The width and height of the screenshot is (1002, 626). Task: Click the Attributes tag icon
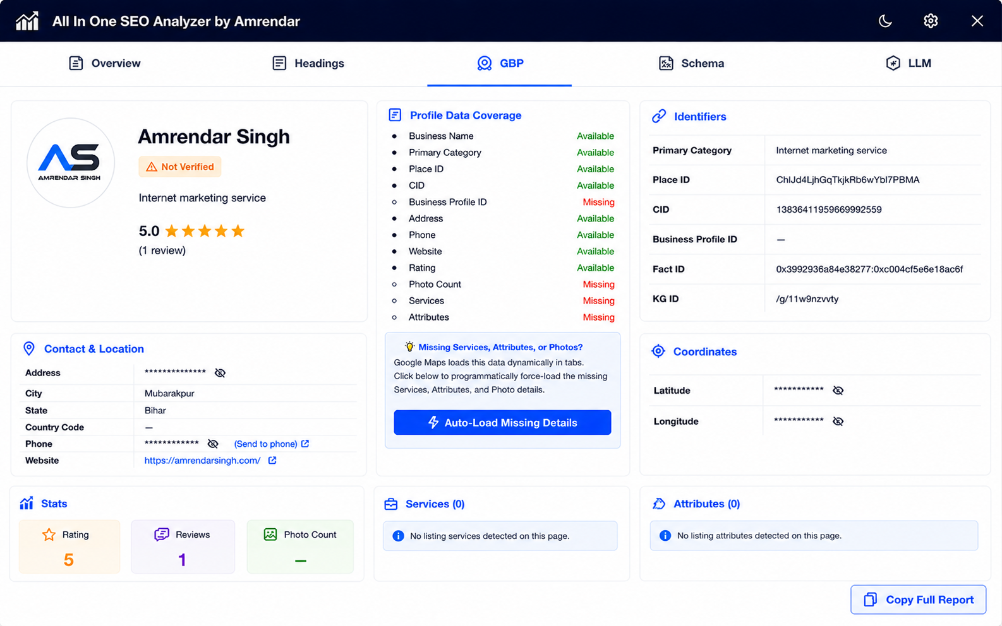(659, 504)
